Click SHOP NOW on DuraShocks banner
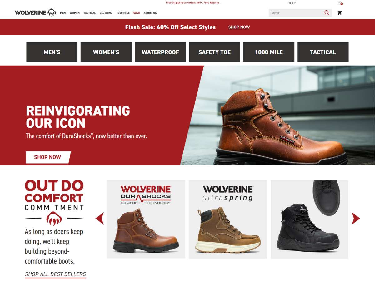The width and height of the screenshot is (375, 281). tap(48, 157)
